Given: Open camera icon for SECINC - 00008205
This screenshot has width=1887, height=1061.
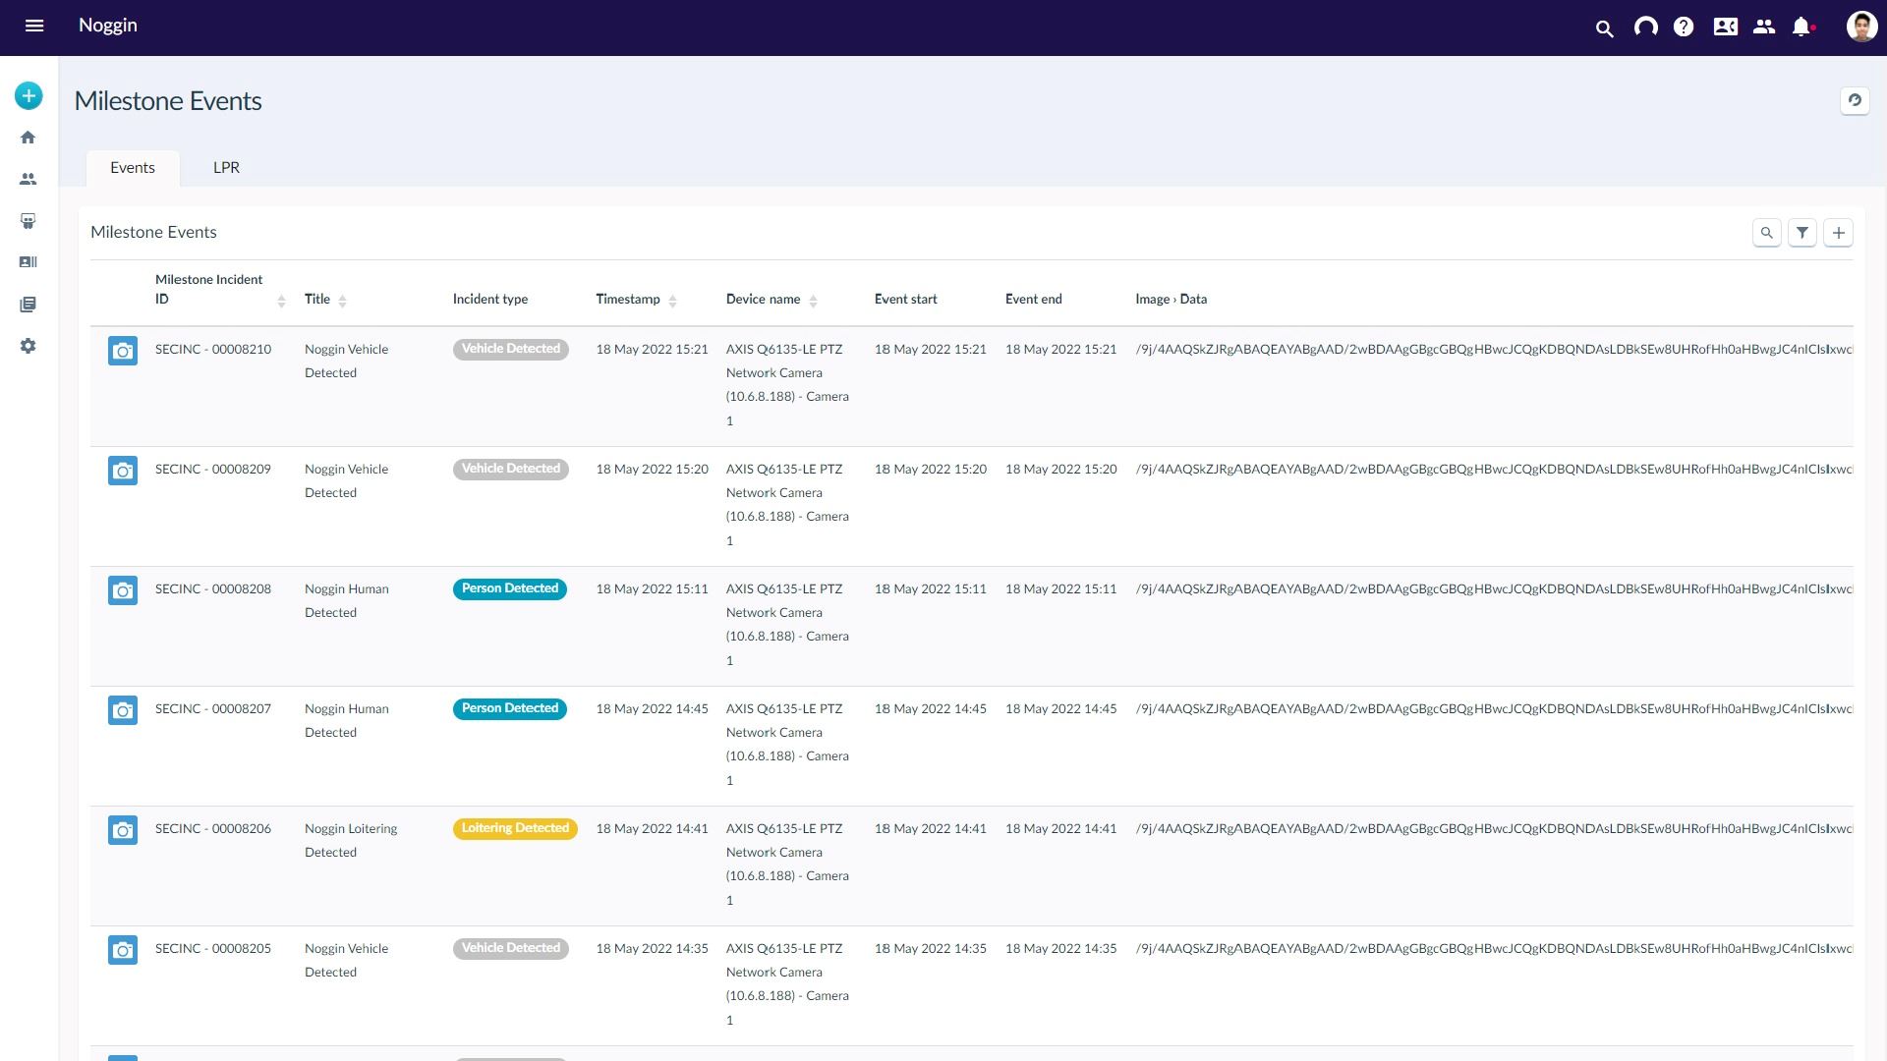Looking at the screenshot, I should (123, 950).
